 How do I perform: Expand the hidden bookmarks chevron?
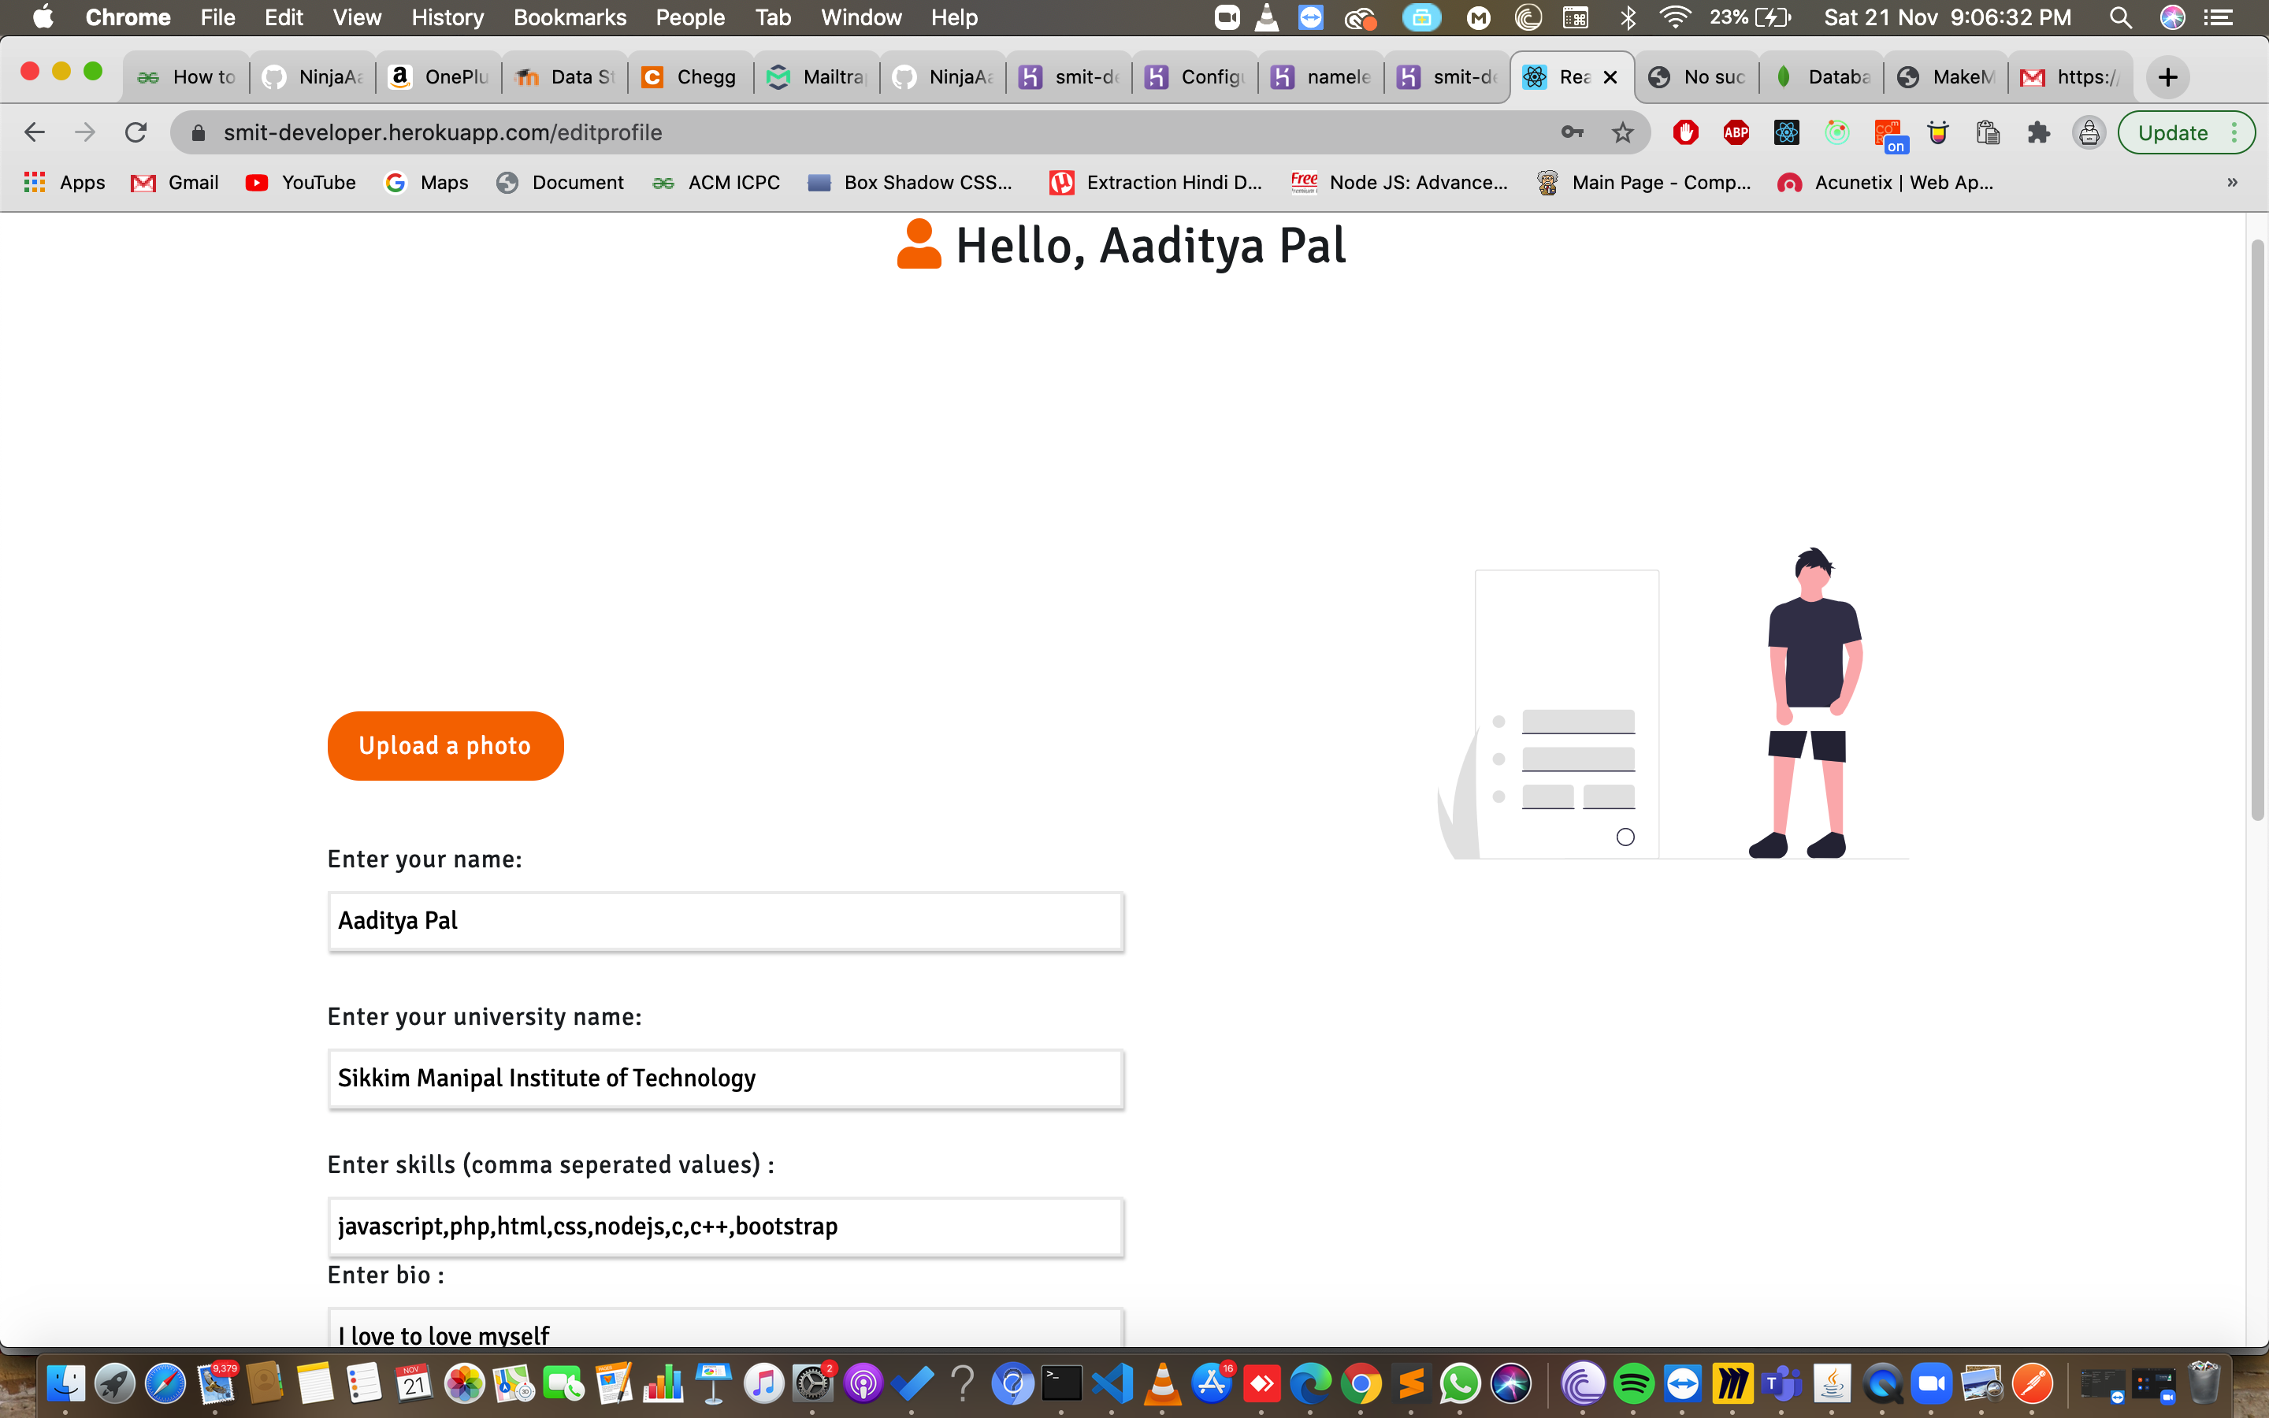click(2233, 182)
